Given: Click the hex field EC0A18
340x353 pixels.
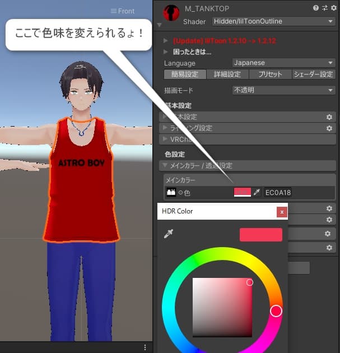Looking at the screenshot, I should click(278, 193).
